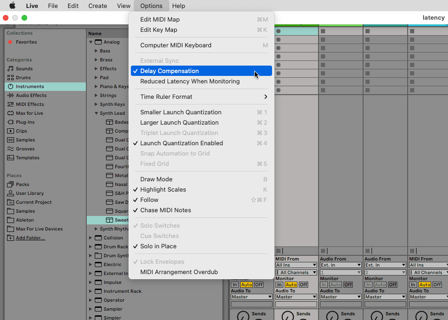Open Max For Live Devices folder
This screenshot has height=320, width=448.
coord(39,229)
